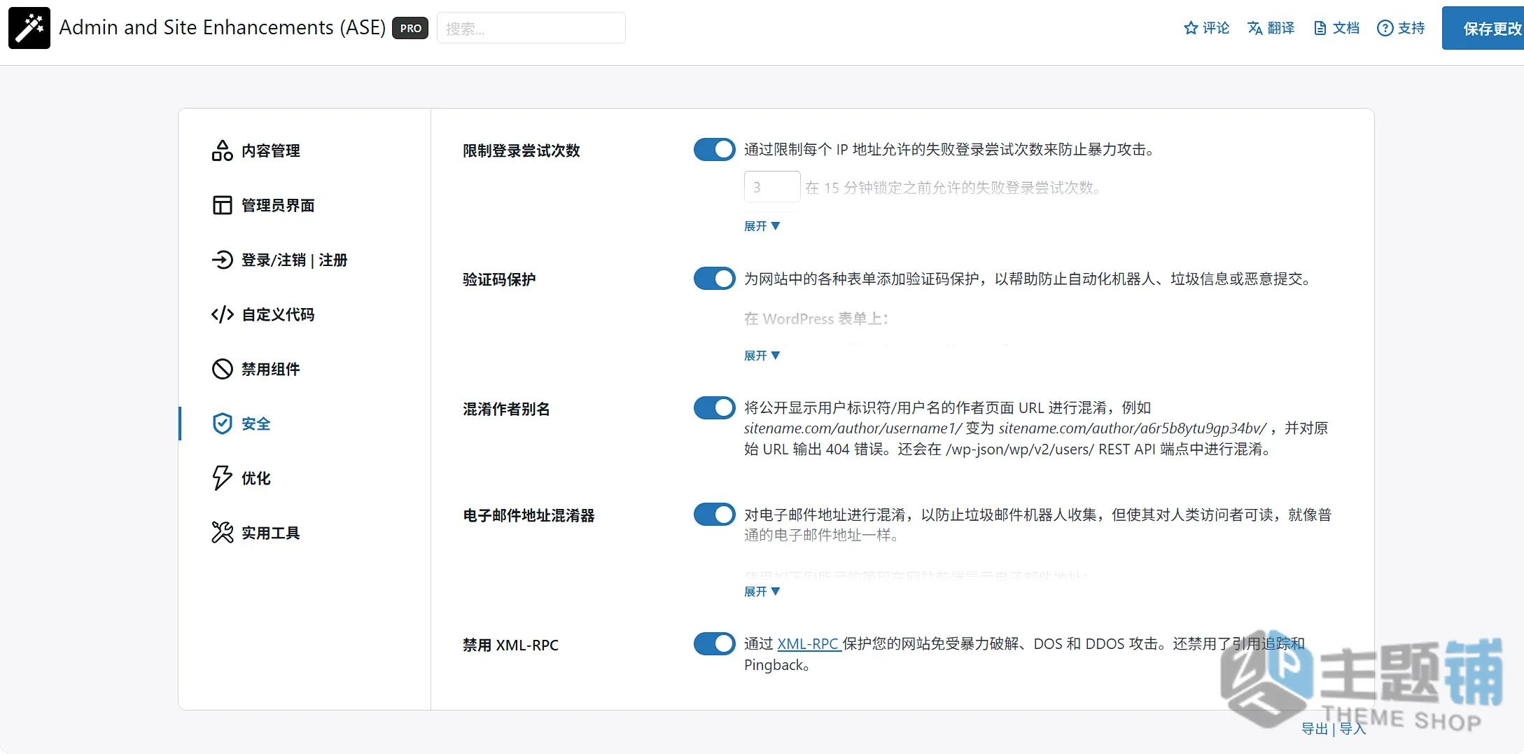Open the 支持 link
Viewport: 1524px width, 754px height.
[1401, 28]
